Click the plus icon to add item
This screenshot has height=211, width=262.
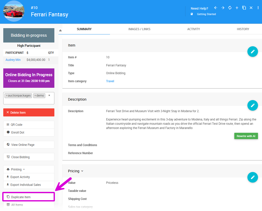(237, 8)
